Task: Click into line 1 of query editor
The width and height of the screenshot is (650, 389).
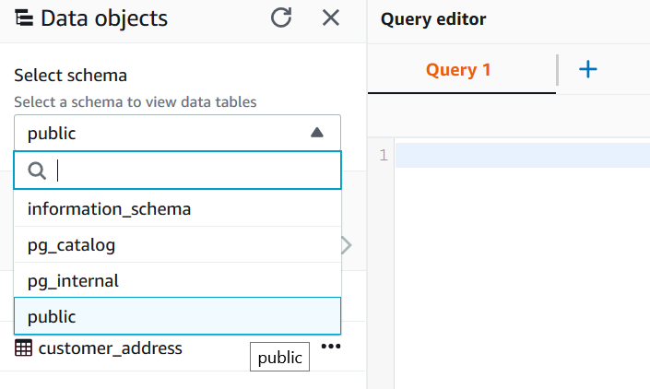Action: pos(521,156)
